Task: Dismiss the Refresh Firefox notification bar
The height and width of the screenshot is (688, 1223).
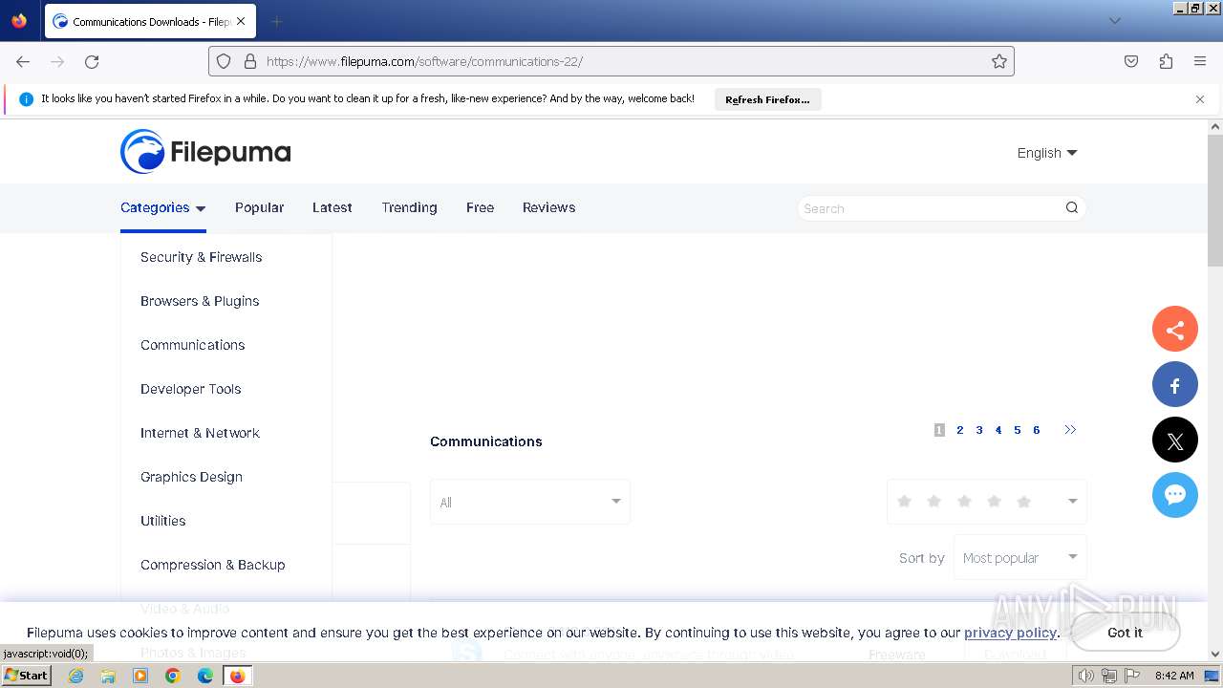Action: click(1200, 99)
